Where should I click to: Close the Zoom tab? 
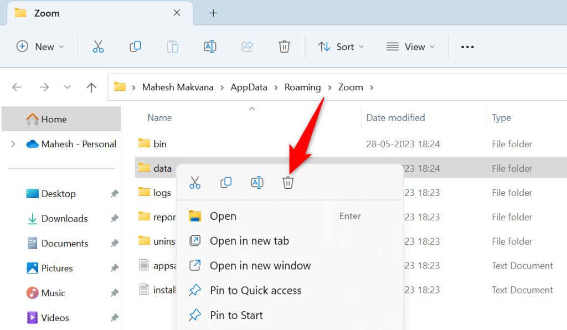177,13
